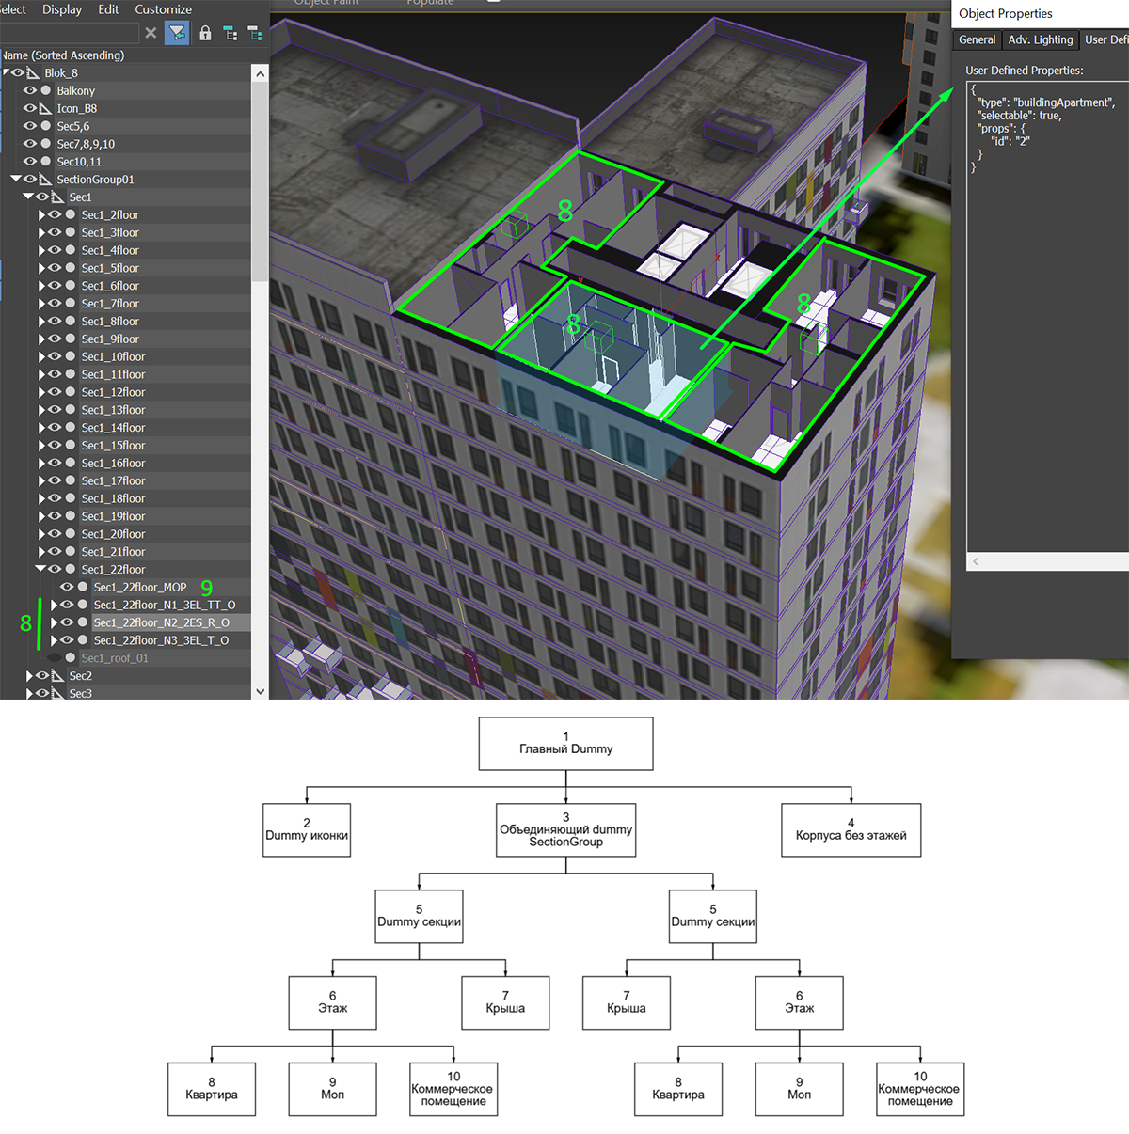This screenshot has height=1134, width=1129.
Task: Collapse the Sec1 node
Action: point(28,197)
